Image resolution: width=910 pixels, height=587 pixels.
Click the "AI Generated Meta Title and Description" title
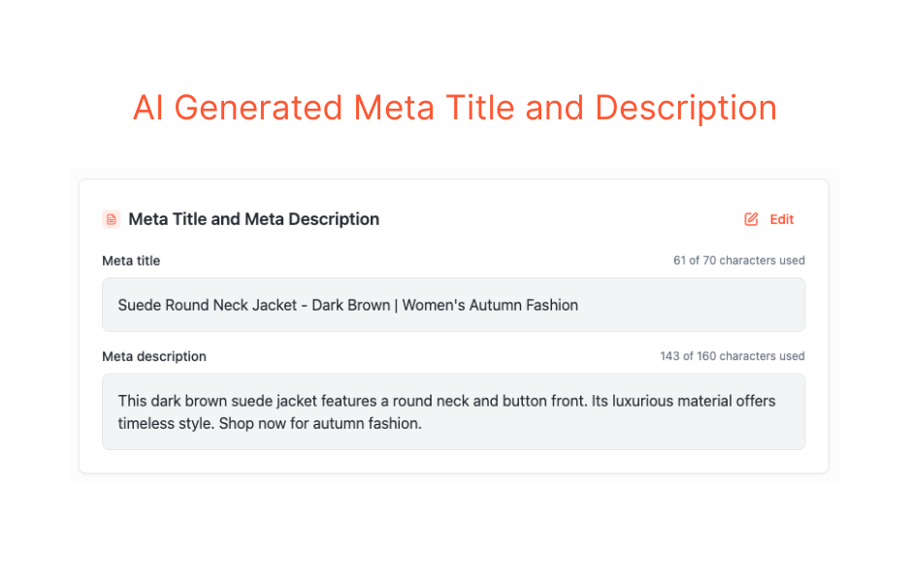pyautogui.click(x=455, y=108)
